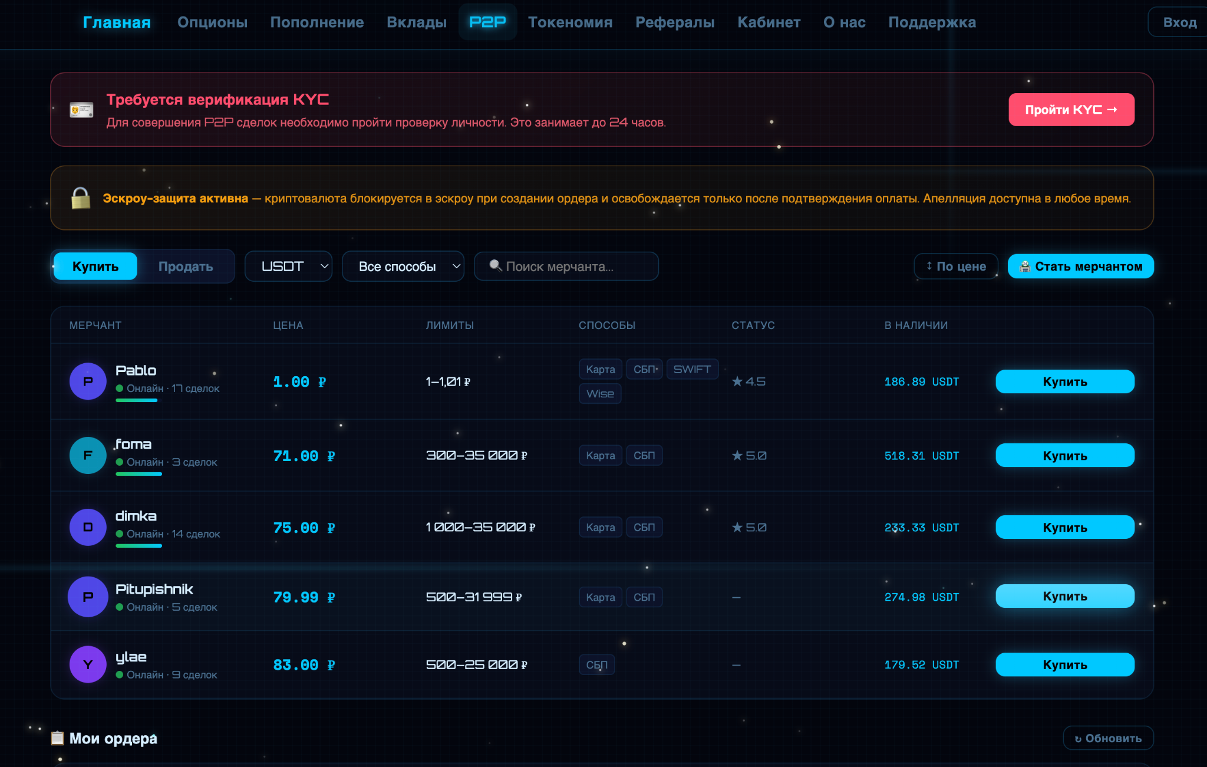Click Стать мерчантом button
The image size is (1207, 767).
click(x=1080, y=266)
